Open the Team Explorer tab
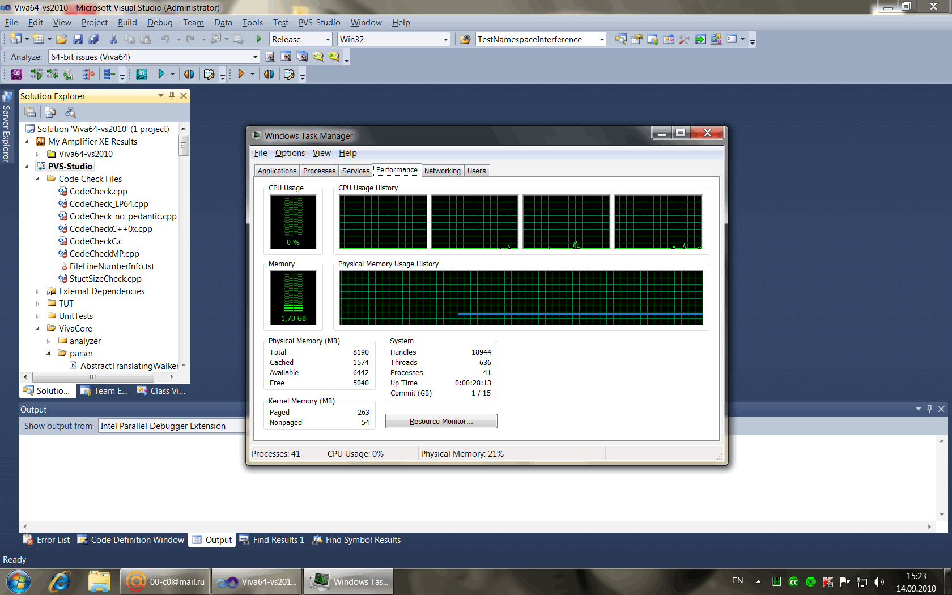The height and width of the screenshot is (595, 952). pyautogui.click(x=104, y=390)
